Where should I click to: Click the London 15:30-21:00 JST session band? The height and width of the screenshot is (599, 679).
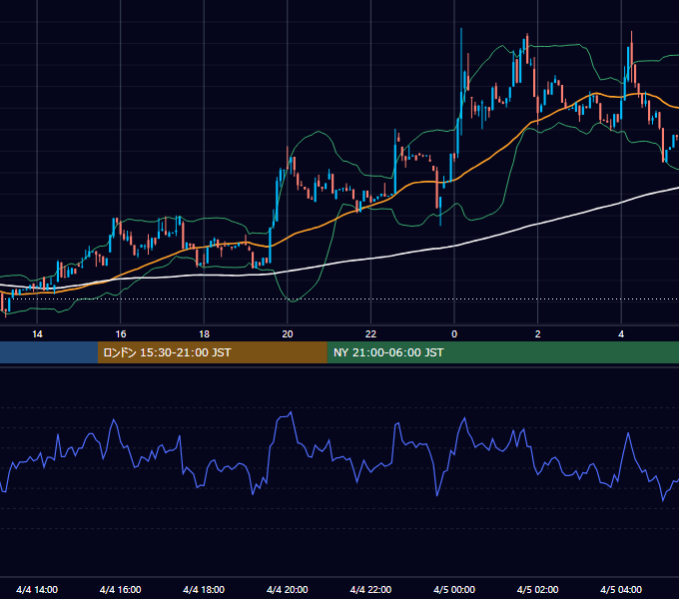click(212, 352)
